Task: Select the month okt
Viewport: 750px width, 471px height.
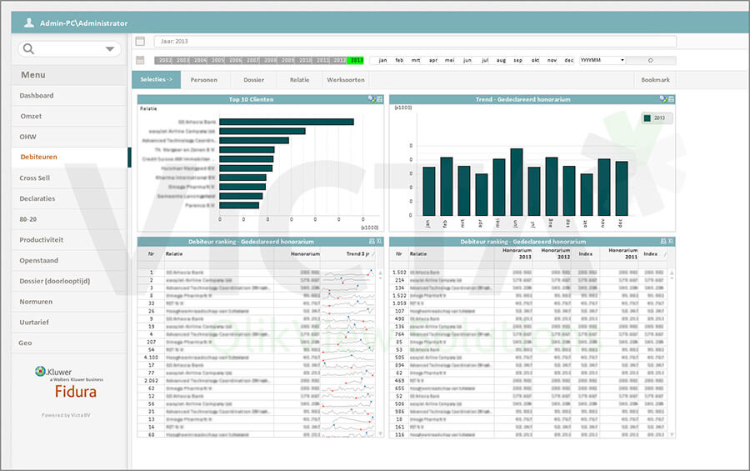Action: click(x=535, y=60)
